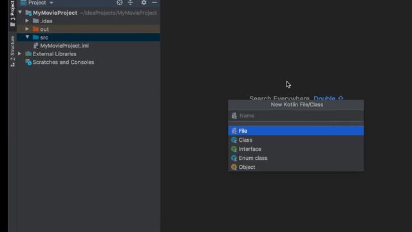Click the Kotlin file icon beside File

pos(234,131)
